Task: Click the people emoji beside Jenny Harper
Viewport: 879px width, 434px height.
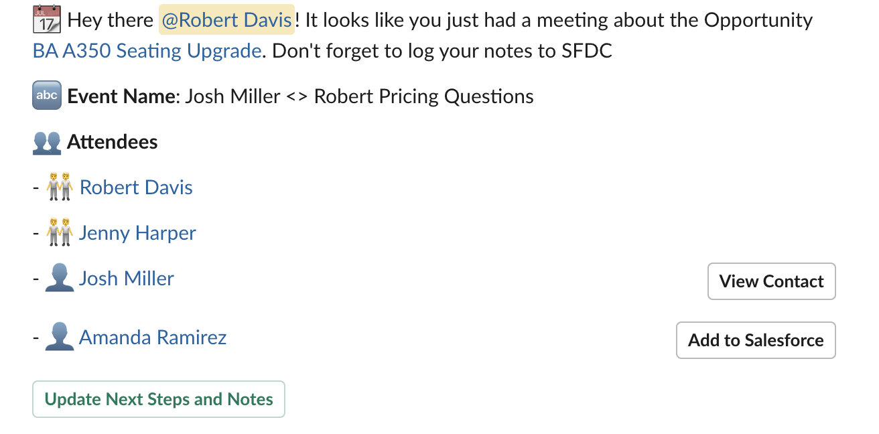Action: click(x=60, y=233)
